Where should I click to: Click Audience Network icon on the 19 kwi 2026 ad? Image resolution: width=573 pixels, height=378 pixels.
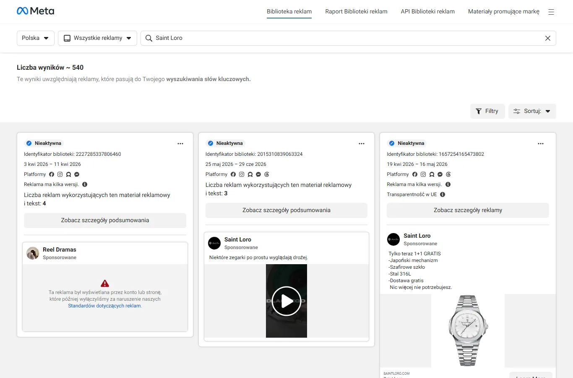coord(432,174)
